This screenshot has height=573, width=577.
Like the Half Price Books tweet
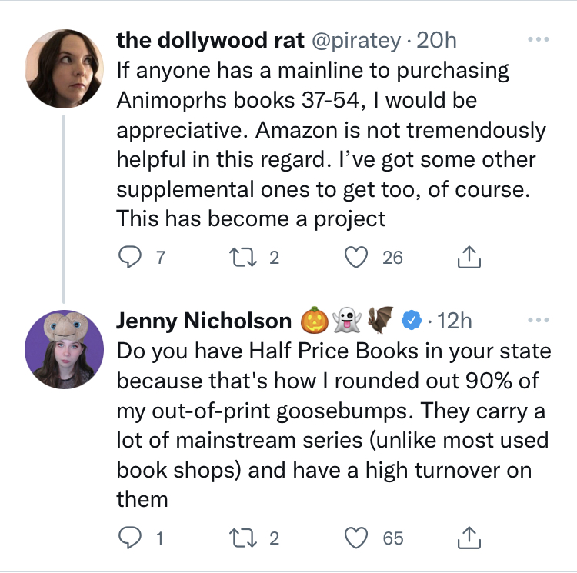click(356, 538)
